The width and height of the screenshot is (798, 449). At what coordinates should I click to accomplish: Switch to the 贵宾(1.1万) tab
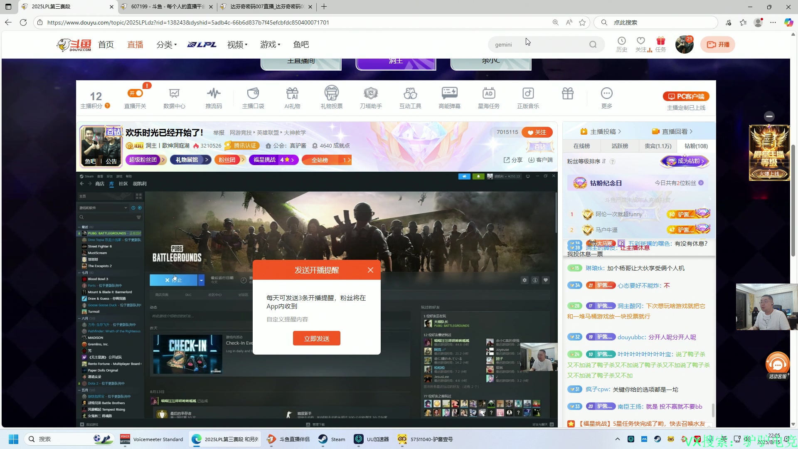pos(658,146)
